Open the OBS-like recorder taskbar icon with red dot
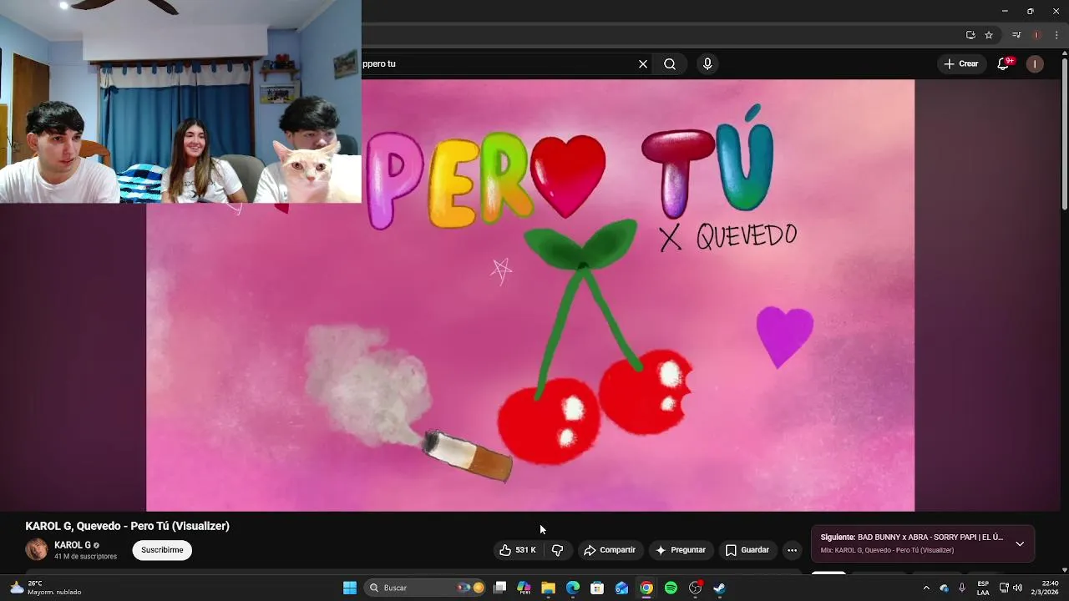 tap(696, 588)
